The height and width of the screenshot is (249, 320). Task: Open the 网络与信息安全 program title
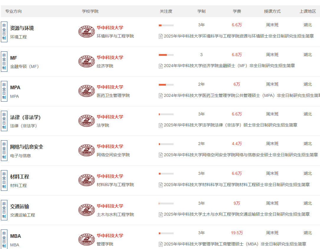(27, 147)
